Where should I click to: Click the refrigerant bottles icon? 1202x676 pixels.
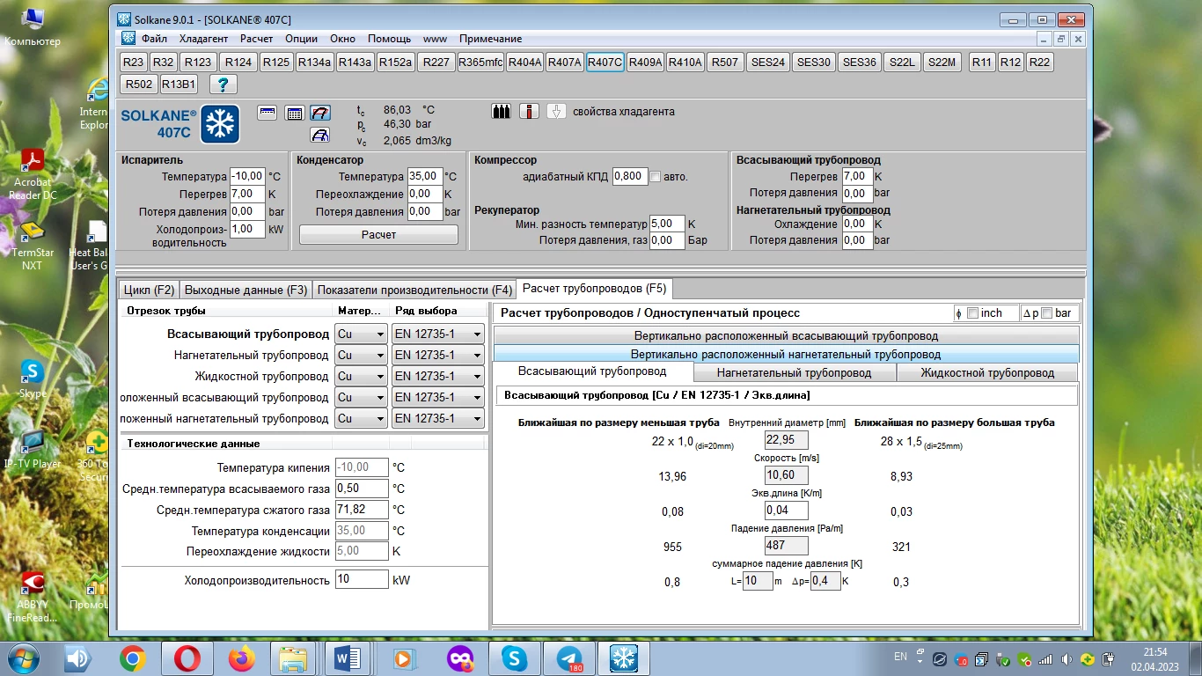[501, 111]
